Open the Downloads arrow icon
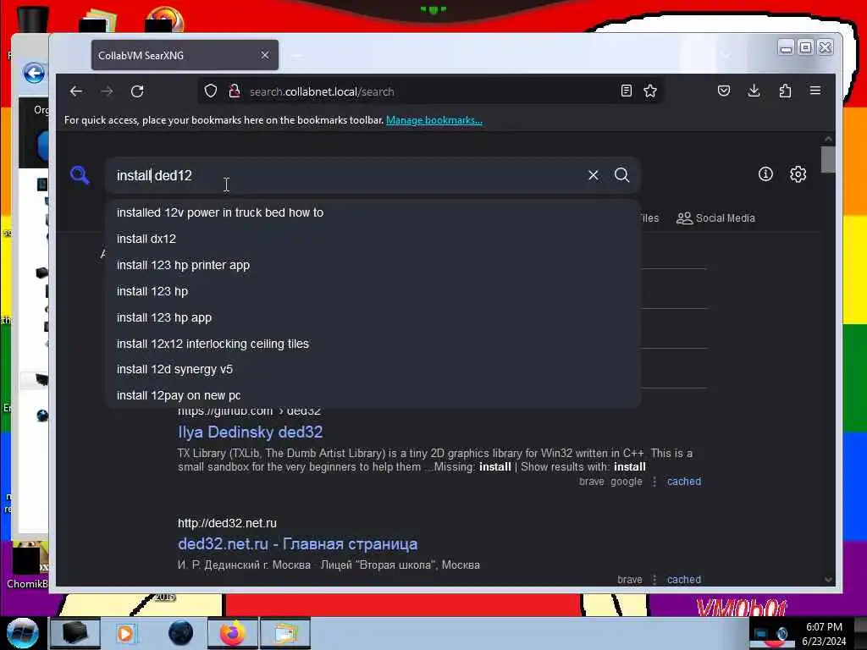 pos(754,91)
